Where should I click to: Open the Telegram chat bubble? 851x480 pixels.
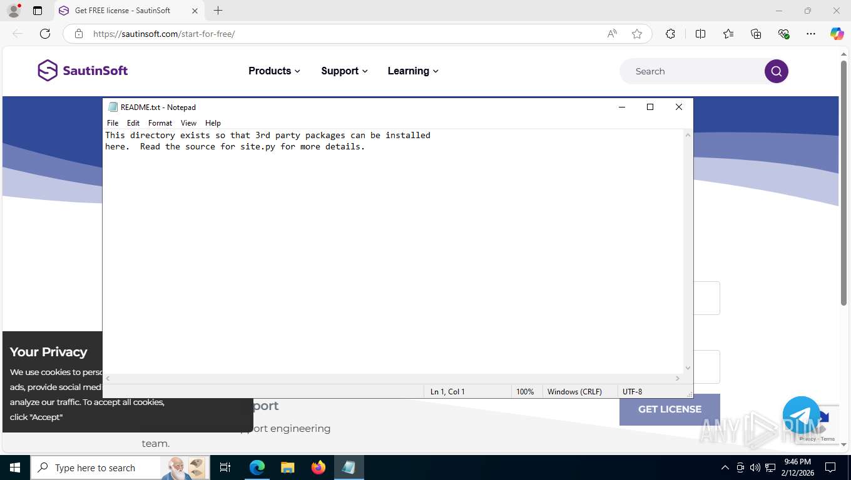click(x=801, y=416)
